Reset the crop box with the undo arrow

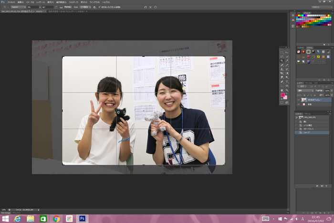pyautogui.click(x=145, y=8)
